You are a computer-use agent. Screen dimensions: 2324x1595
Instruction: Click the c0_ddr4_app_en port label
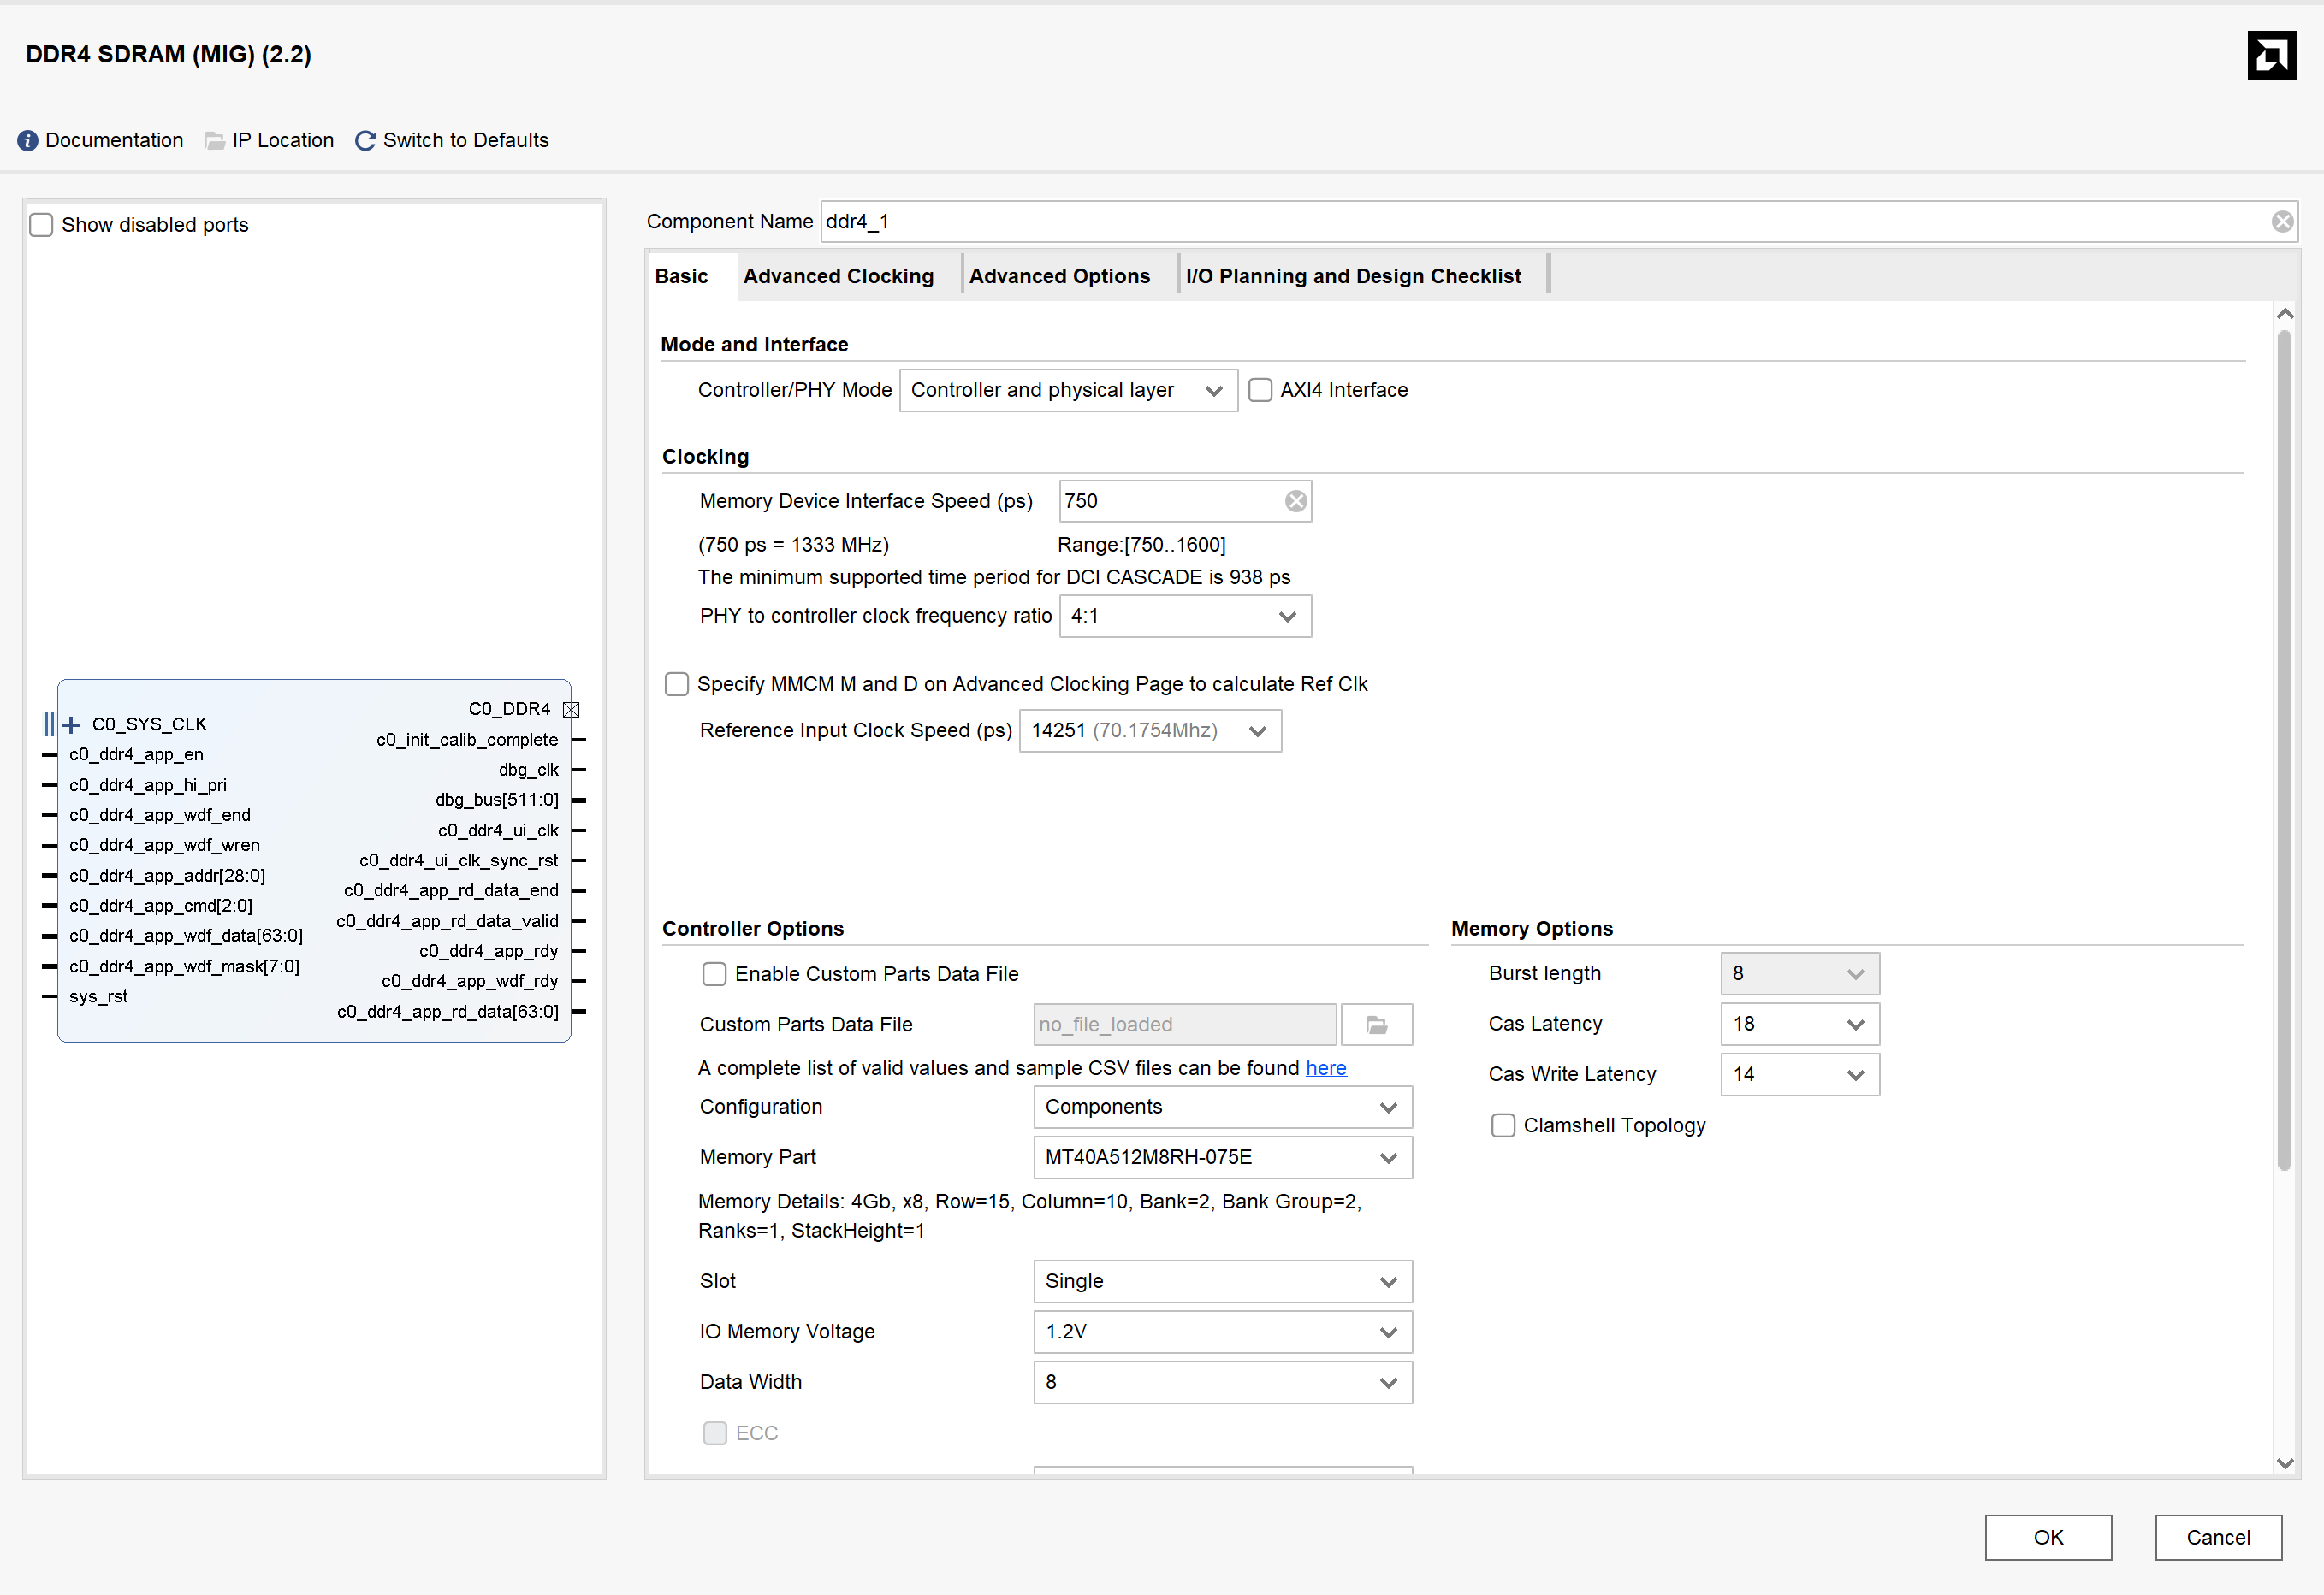(x=136, y=754)
